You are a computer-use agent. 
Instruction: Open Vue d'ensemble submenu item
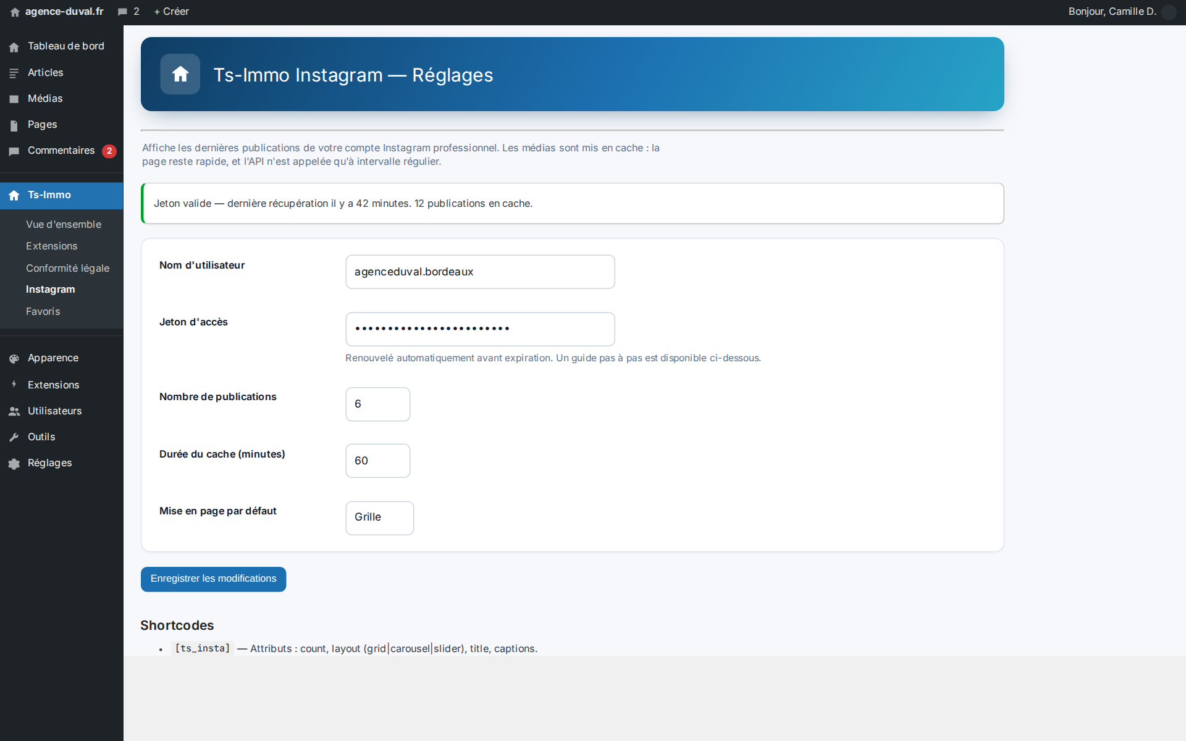64,224
